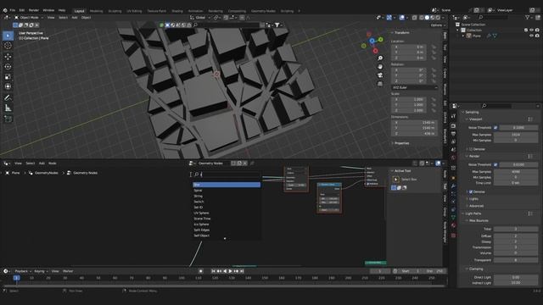Select the Cursor tool
Screen dimensions: 543x305
pyautogui.click(x=8, y=46)
